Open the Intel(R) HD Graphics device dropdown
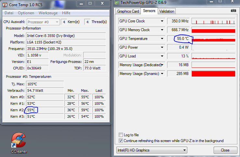Image resolution: width=240 pixels, height=157 pixels. click(152, 150)
